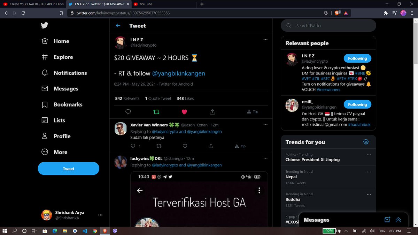The width and height of the screenshot is (418, 235).
Task: Show hidden system tray icons
Action: (x=346, y=231)
